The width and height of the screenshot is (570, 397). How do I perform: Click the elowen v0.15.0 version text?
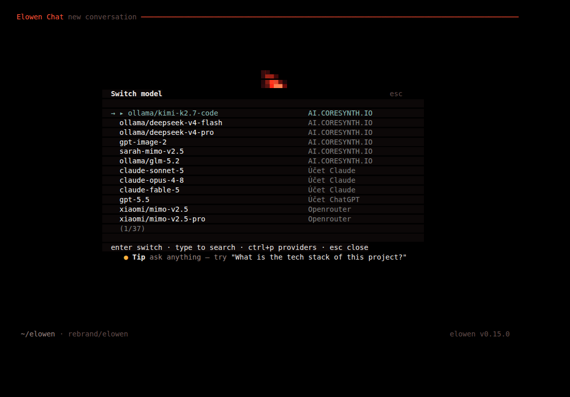[479, 334]
